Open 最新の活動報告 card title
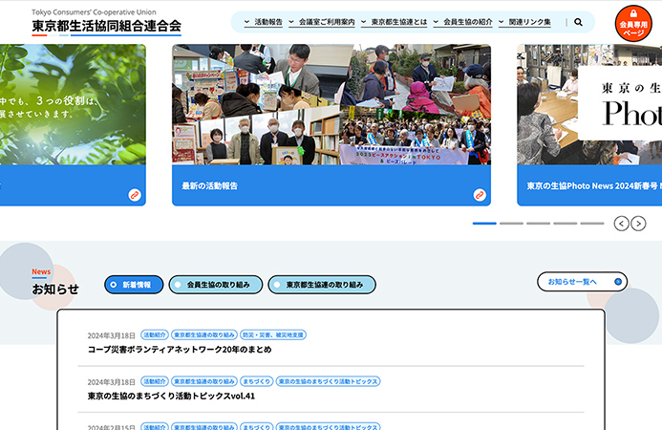 209,185
